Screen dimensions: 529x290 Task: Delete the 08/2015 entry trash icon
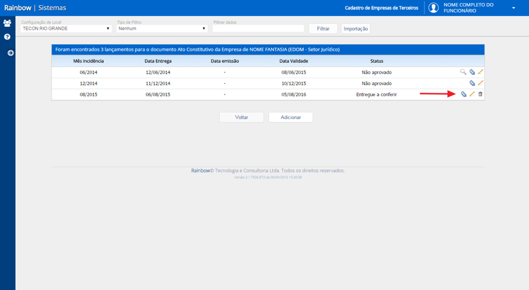click(x=480, y=94)
